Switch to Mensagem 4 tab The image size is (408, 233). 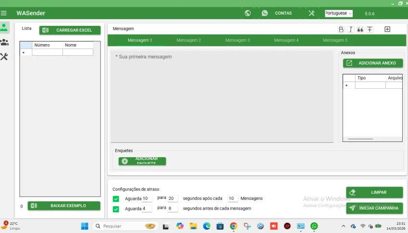click(x=286, y=40)
